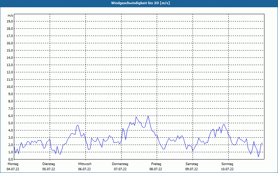278x173 pixels.
Task: Select the 3,0 y-axis label
Action: [x=11, y=137]
